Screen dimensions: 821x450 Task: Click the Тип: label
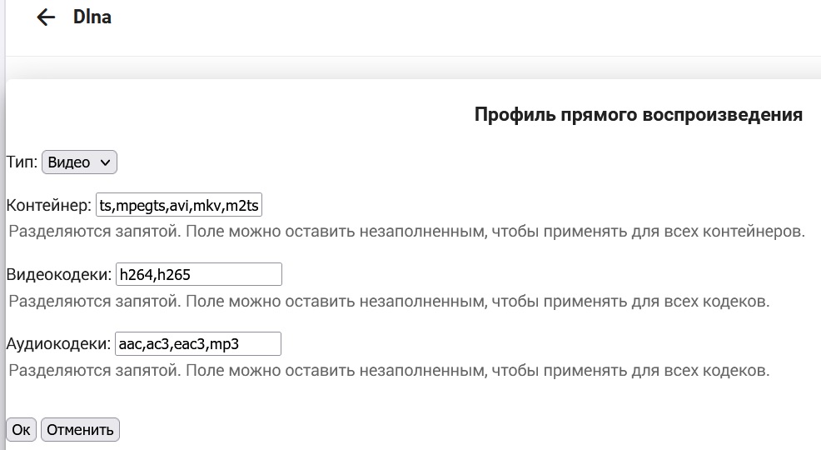click(x=22, y=162)
